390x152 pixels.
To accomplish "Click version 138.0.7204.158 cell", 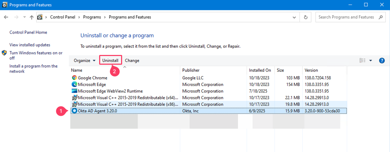I will [318, 78].
